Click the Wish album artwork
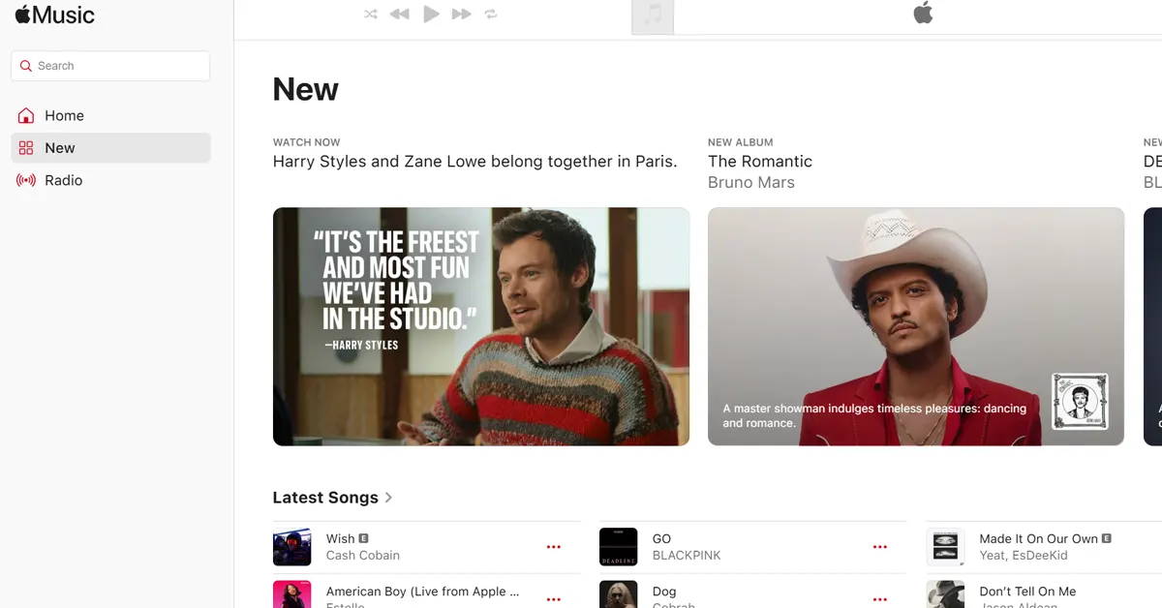This screenshot has height=608, width=1162. click(x=291, y=547)
